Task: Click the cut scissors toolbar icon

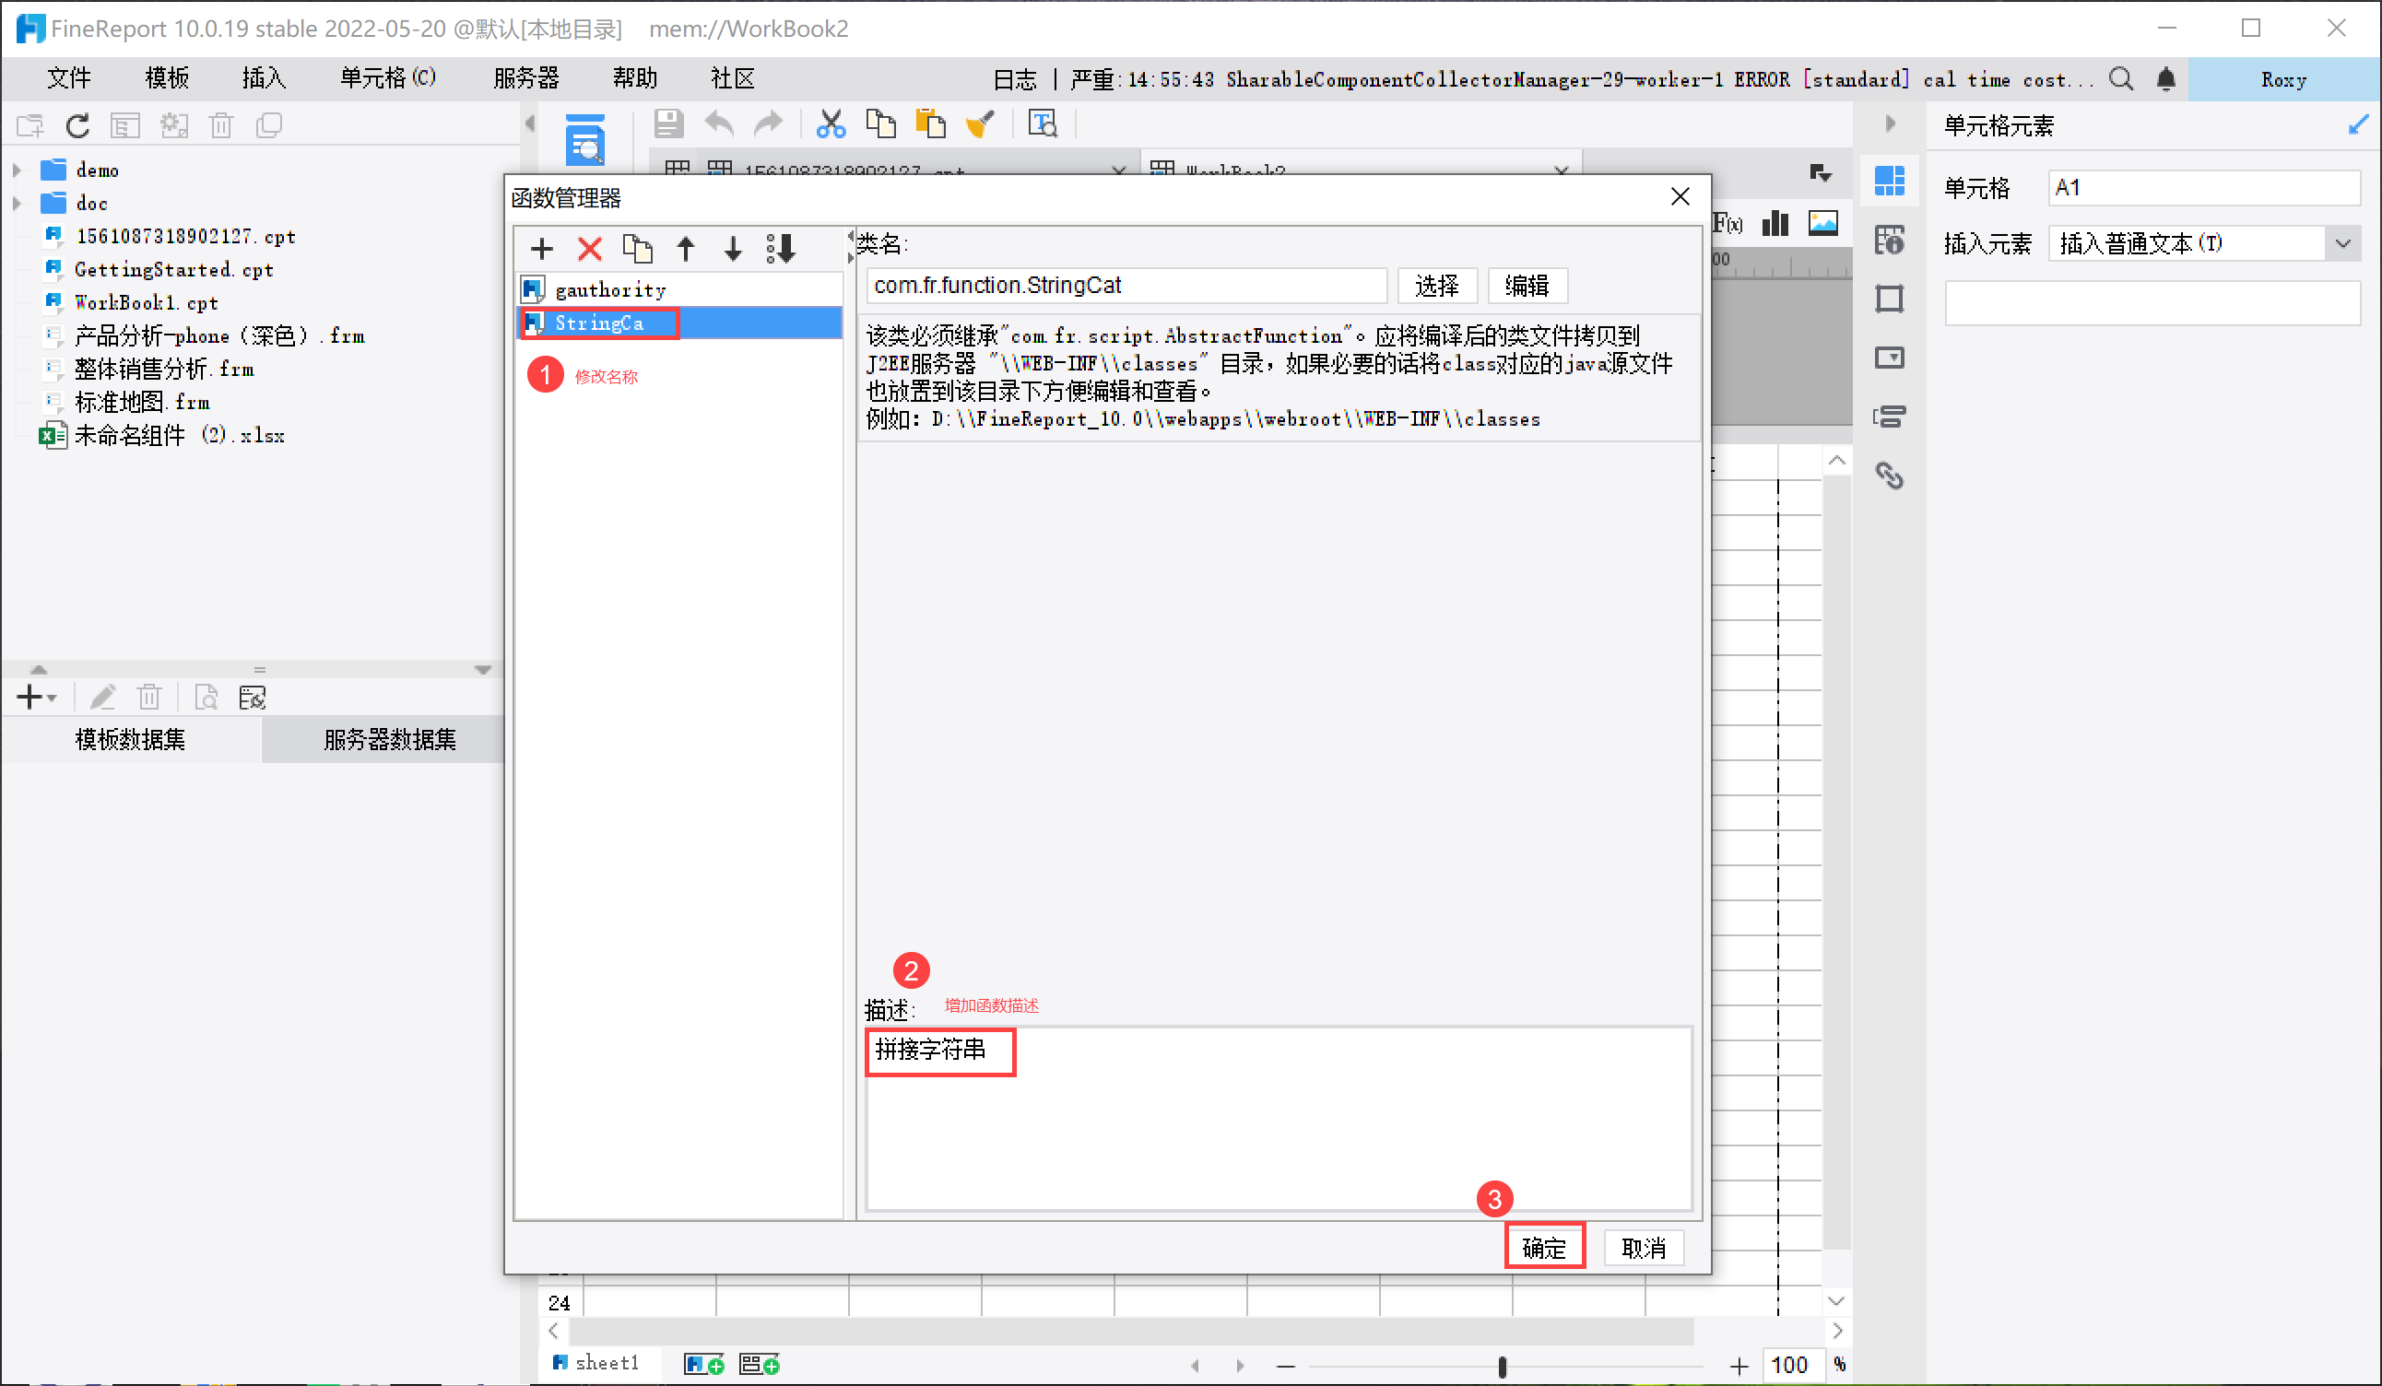Action: point(831,123)
